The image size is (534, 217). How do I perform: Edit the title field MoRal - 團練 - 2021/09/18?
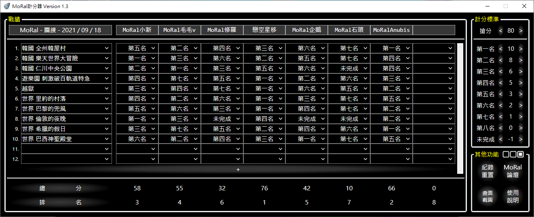[x=61, y=30]
